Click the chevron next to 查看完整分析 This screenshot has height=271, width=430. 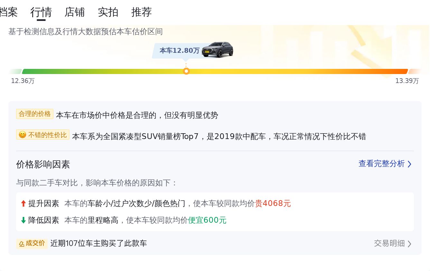pos(409,164)
